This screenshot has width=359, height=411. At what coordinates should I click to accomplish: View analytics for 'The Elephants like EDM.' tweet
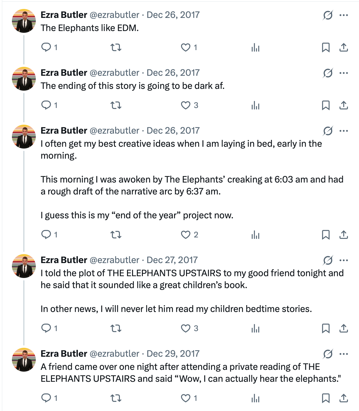pos(256,47)
